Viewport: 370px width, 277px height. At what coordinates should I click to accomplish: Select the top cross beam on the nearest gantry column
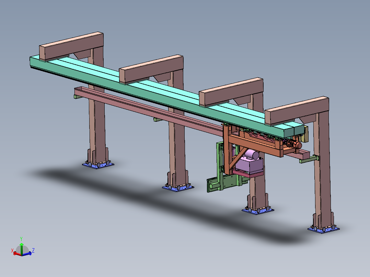[297, 110]
